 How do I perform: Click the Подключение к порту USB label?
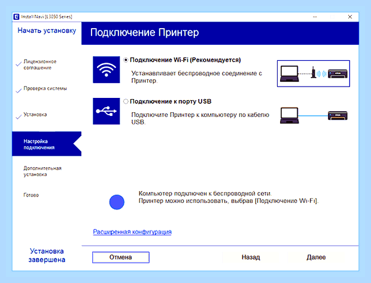(x=171, y=101)
